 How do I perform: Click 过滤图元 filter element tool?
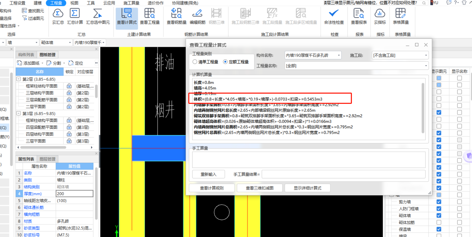click(x=33, y=18)
